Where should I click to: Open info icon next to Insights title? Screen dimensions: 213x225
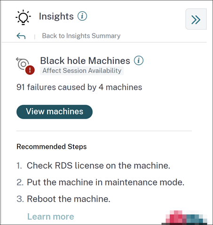click(82, 16)
